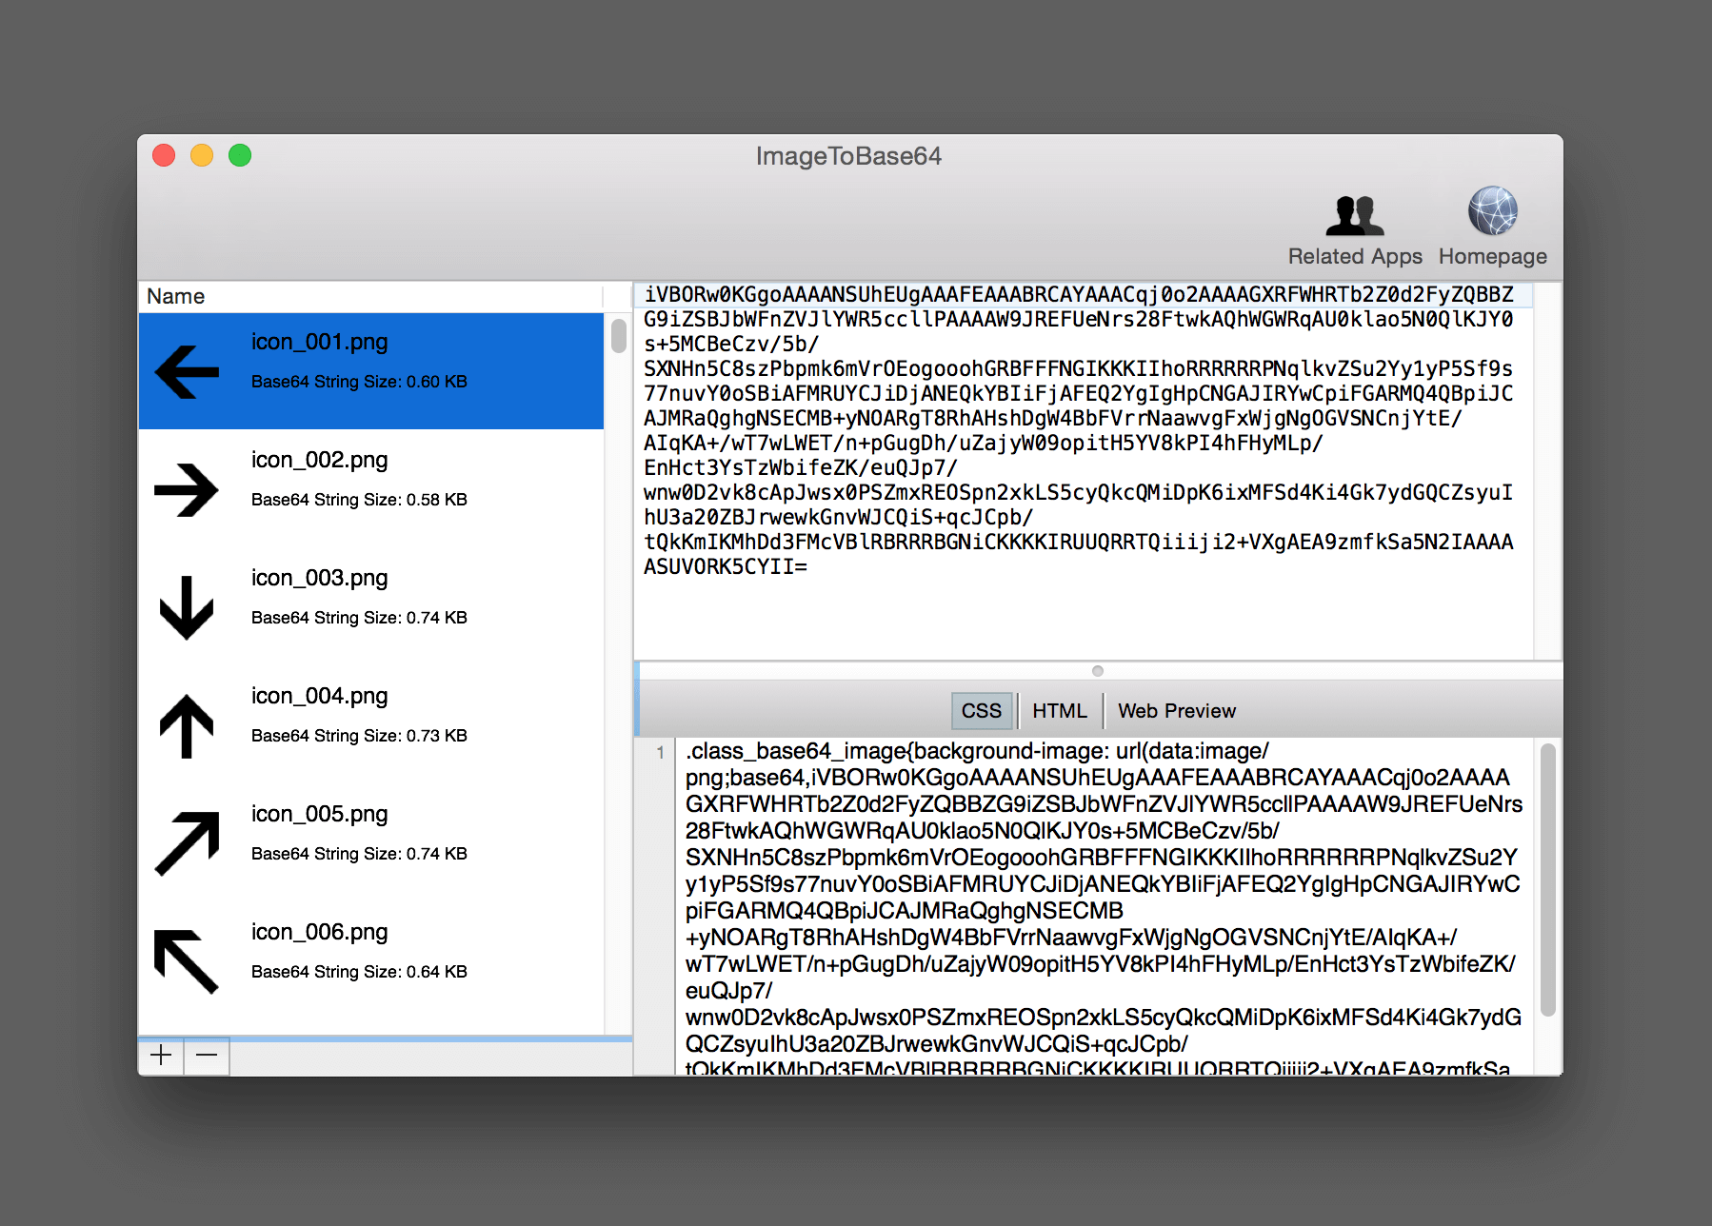Click the Name column header
This screenshot has height=1226, width=1712.
(371, 296)
